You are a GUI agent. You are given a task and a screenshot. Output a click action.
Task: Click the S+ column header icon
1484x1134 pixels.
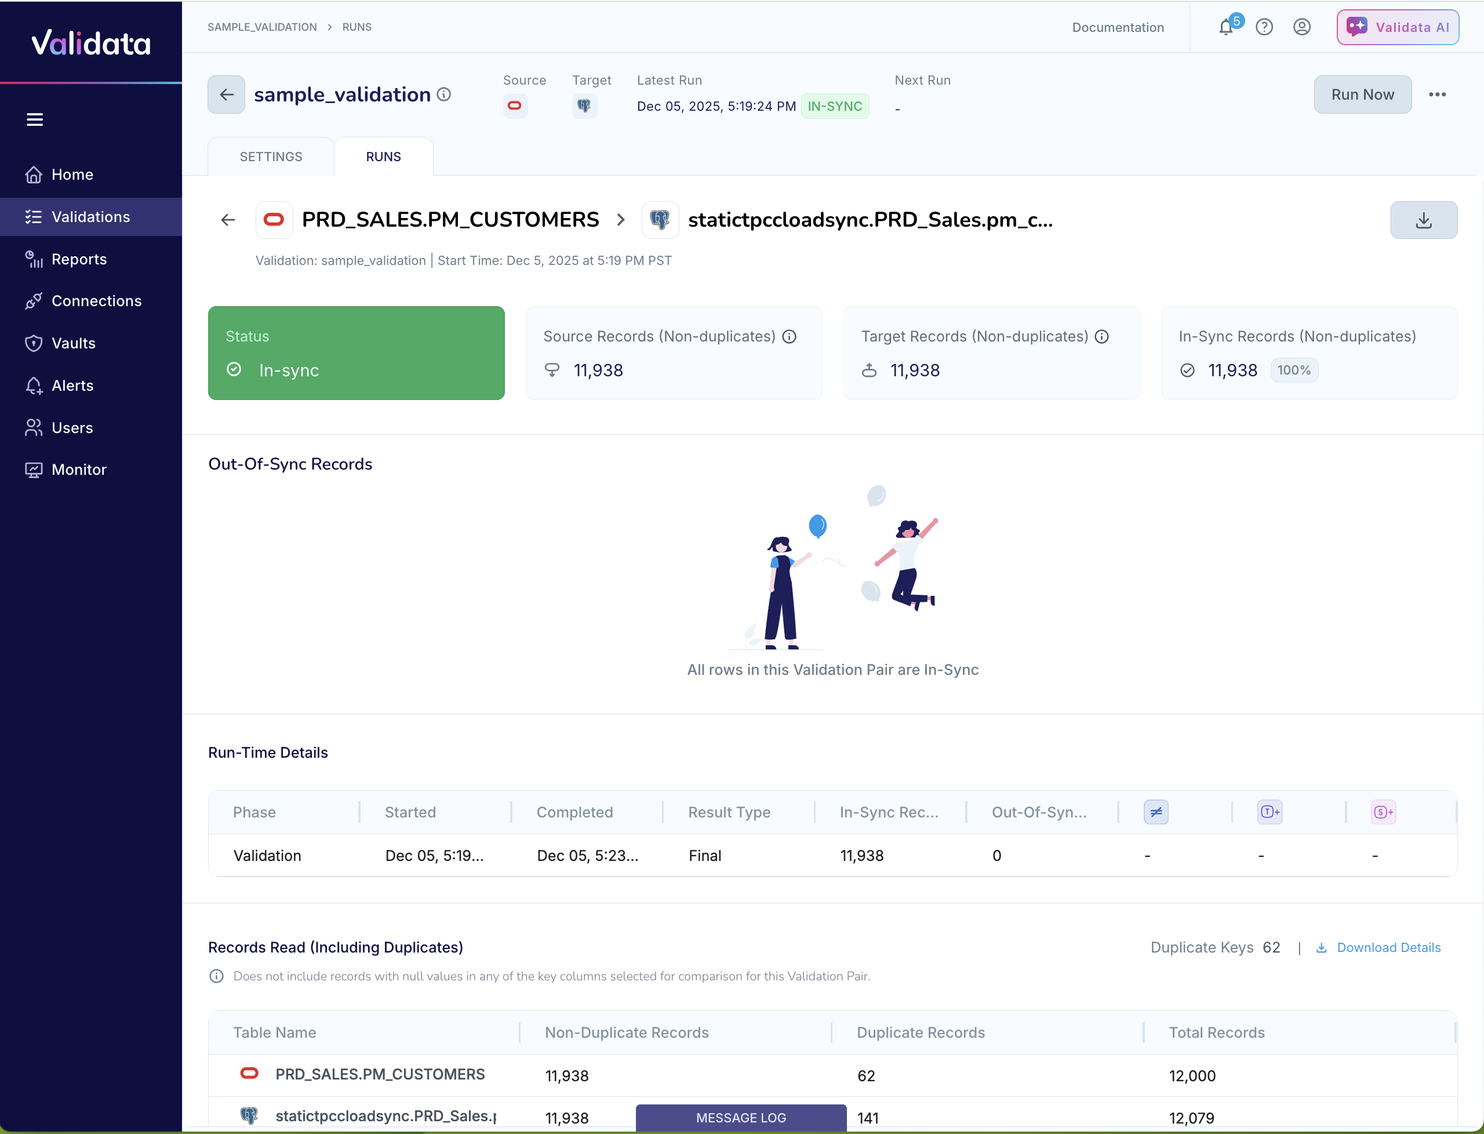click(1383, 812)
